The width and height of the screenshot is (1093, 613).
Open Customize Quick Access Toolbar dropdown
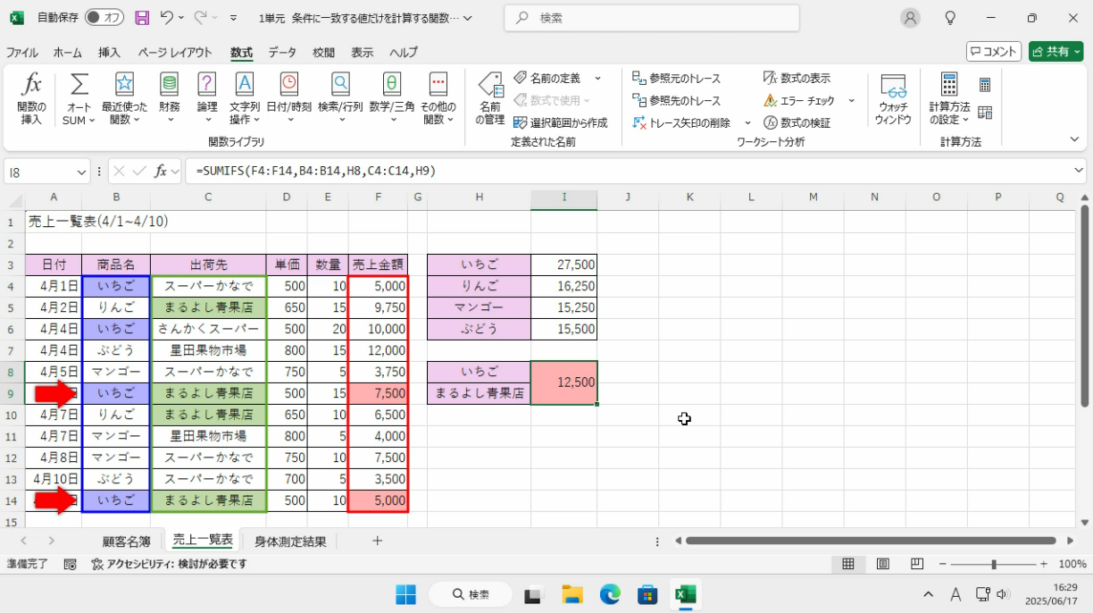click(x=233, y=18)
